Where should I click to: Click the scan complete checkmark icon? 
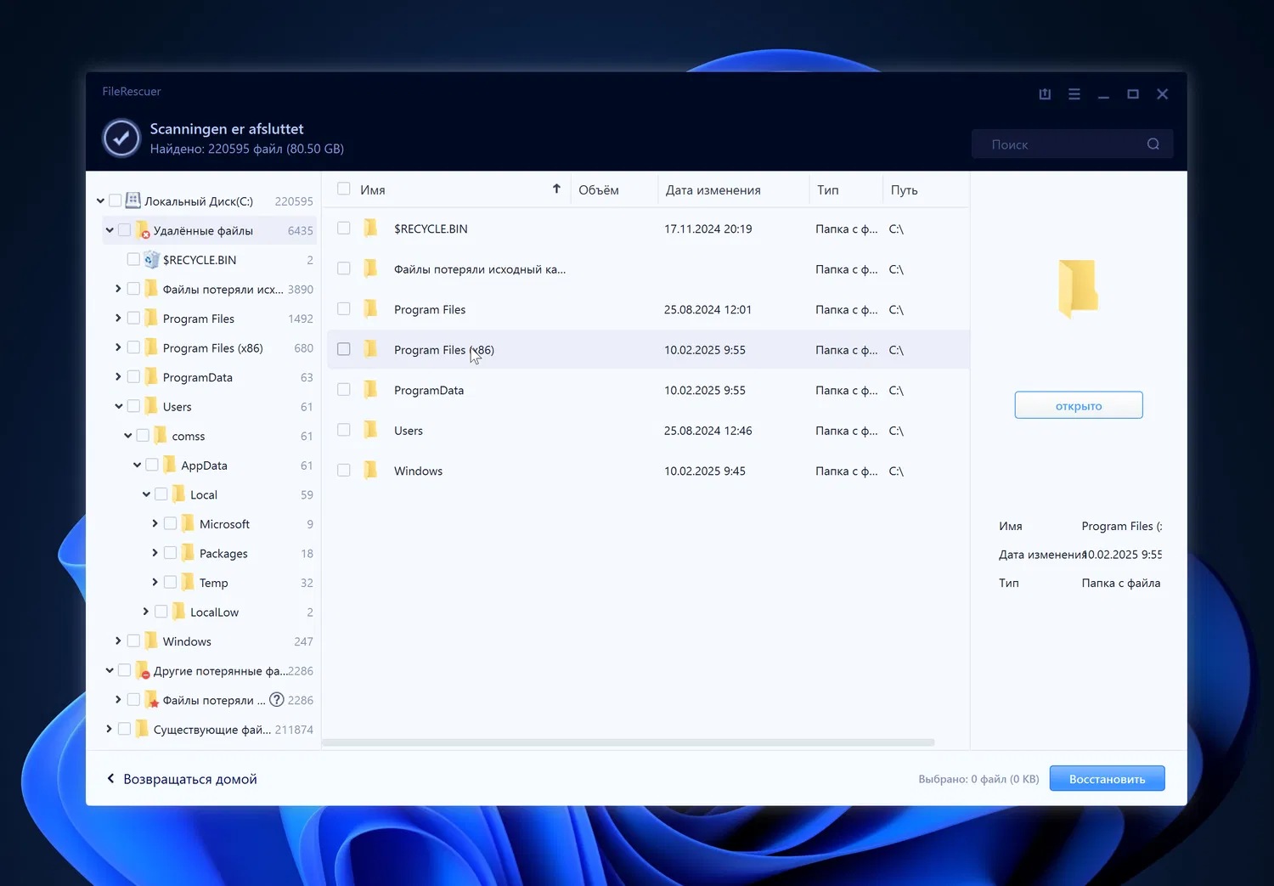[121, 138]
